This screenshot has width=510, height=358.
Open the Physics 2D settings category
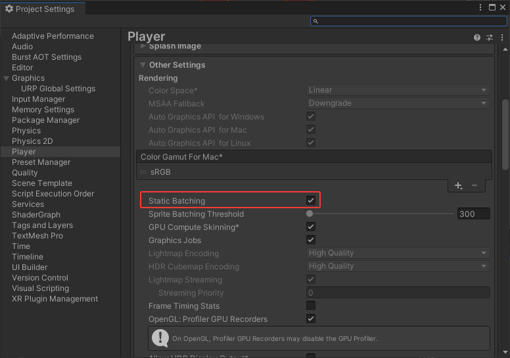(x=32, y=141)
